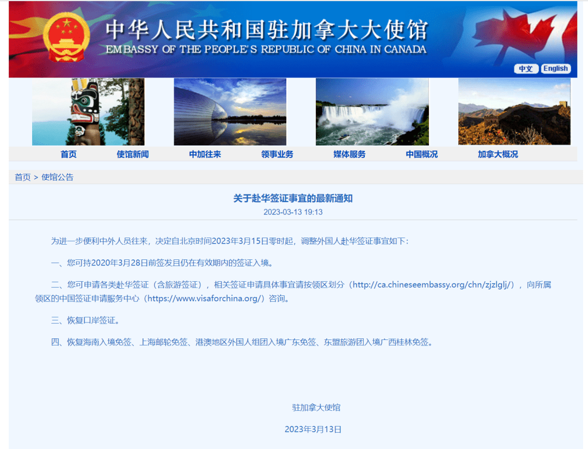Select the Niagara Falls photo
The image size is (588, 449).
(372, 112)
